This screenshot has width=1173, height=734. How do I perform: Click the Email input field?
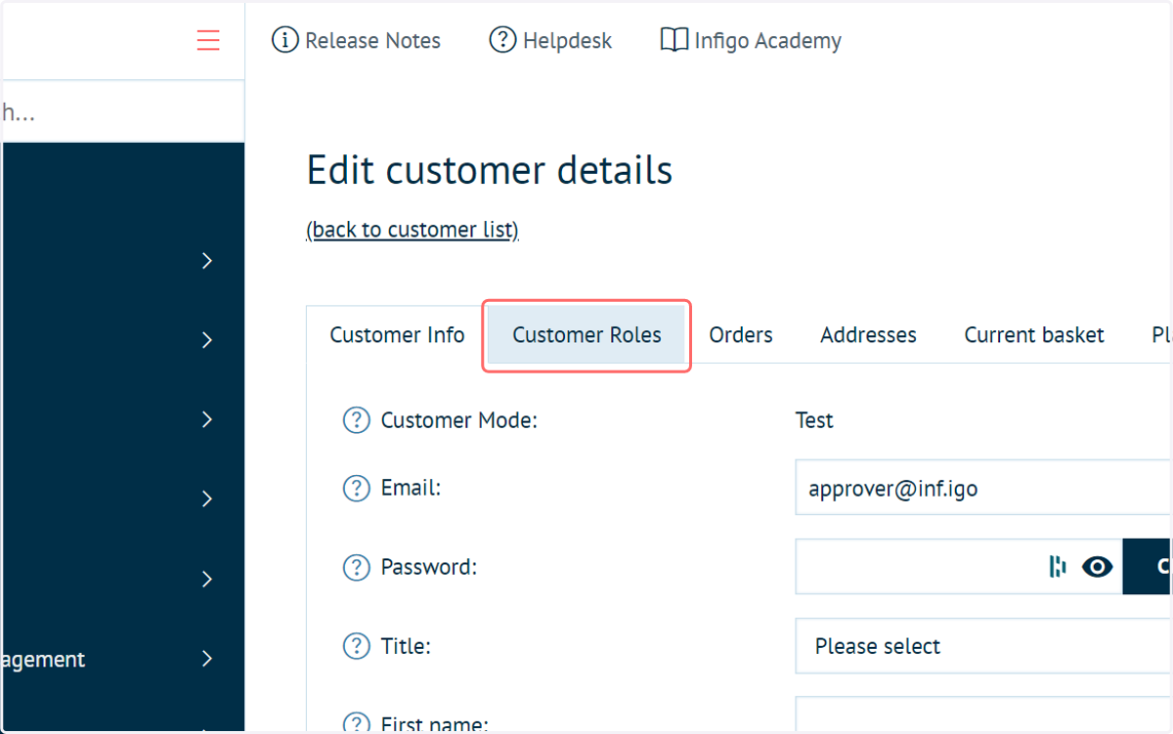[x=983, y=488]
